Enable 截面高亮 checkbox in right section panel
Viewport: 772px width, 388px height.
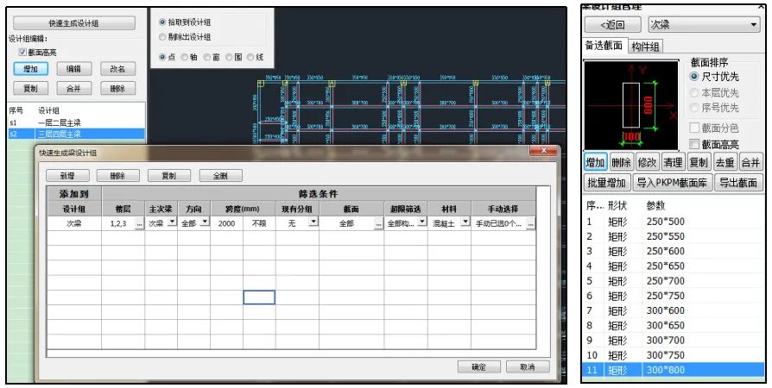pyautogui.click(x=694, y=144)
